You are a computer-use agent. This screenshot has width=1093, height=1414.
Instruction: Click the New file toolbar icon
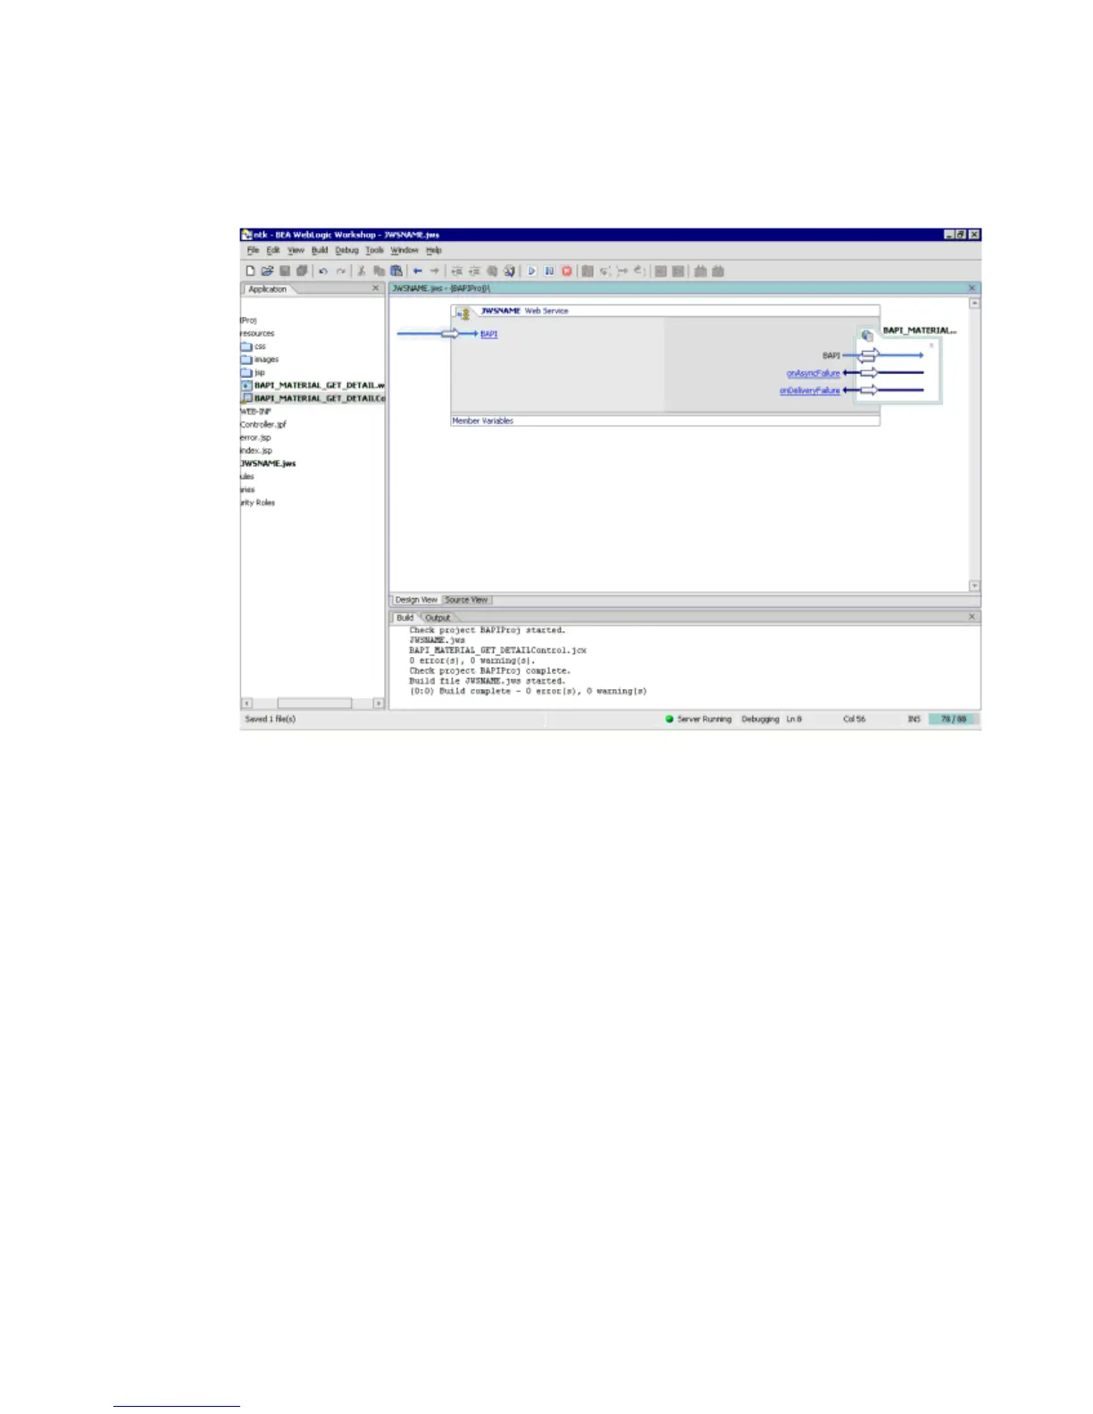point(250,270)
